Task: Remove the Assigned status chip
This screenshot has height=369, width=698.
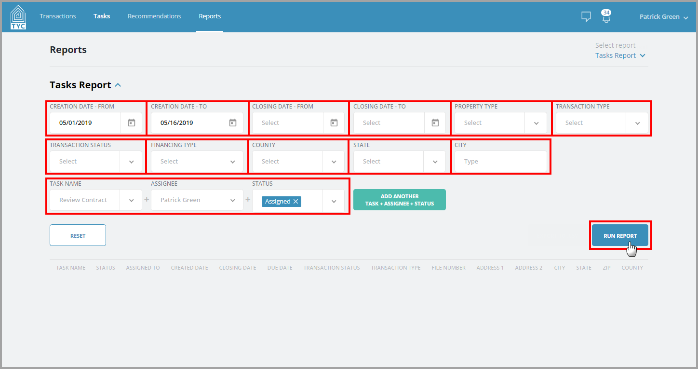Action: pyautogui.click(x=295, y=201)
